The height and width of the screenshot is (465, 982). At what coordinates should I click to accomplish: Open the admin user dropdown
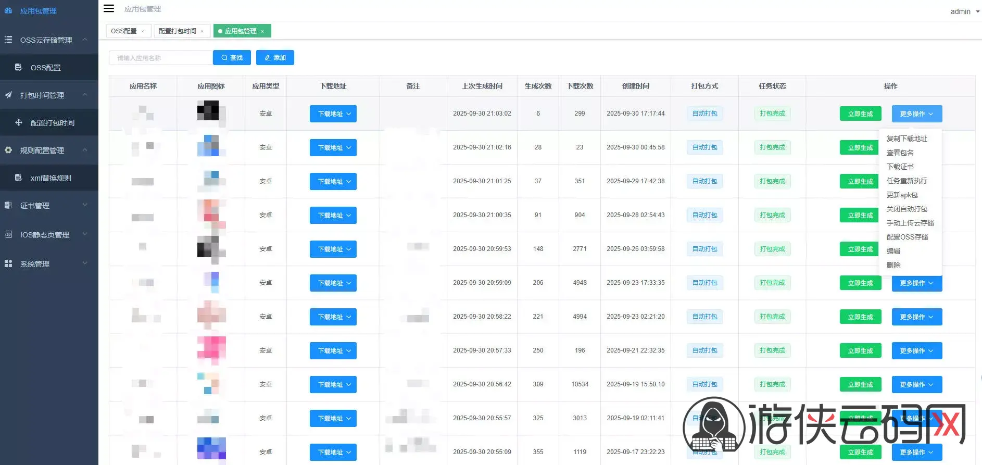click(x=964, y=11)
